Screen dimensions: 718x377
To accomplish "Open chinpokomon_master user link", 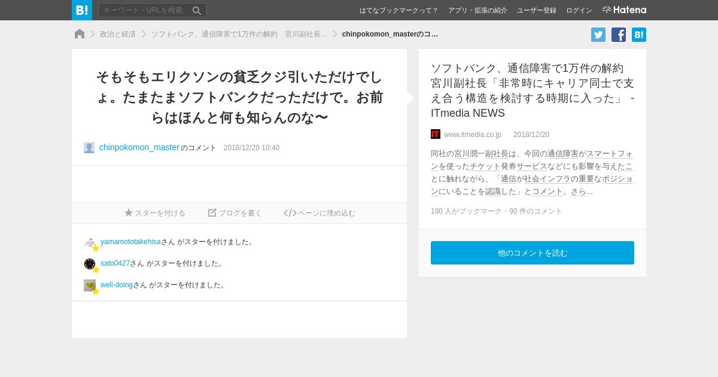I will point(139,147).
